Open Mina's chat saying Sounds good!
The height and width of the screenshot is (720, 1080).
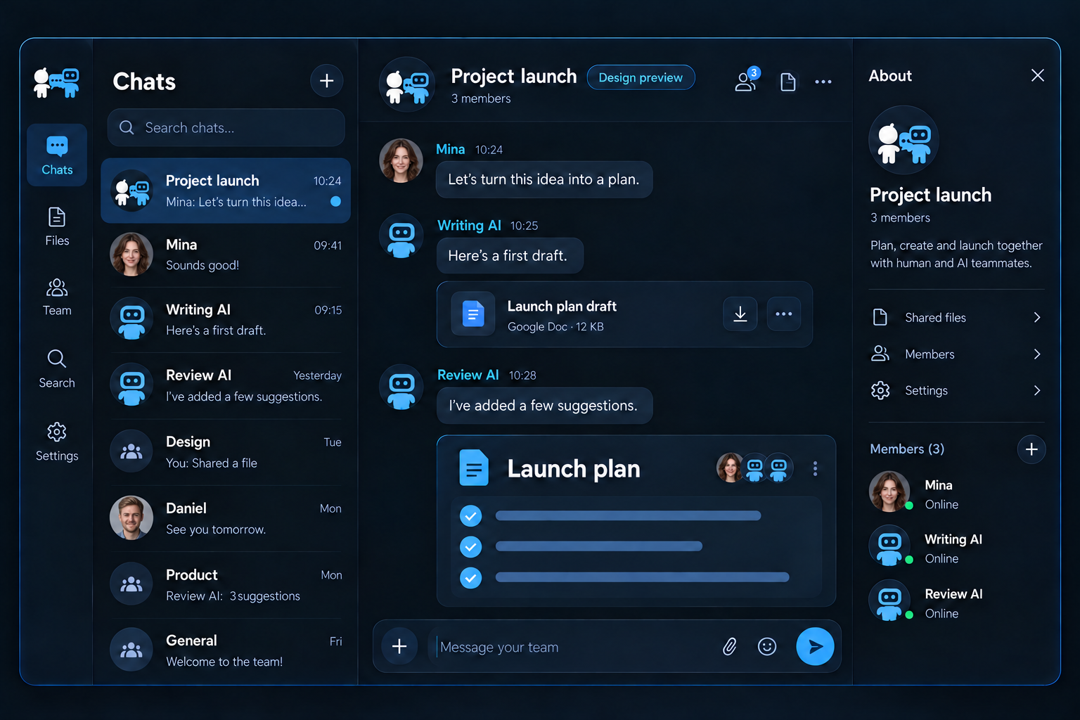tap(226, 255)
